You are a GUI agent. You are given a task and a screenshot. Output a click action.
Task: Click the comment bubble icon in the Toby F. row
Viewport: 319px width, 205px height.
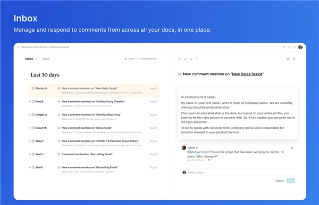click(x=59, y=141)
